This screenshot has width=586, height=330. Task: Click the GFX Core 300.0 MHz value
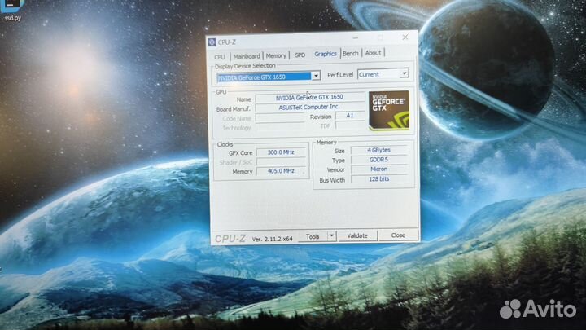[x=281, y=152]
